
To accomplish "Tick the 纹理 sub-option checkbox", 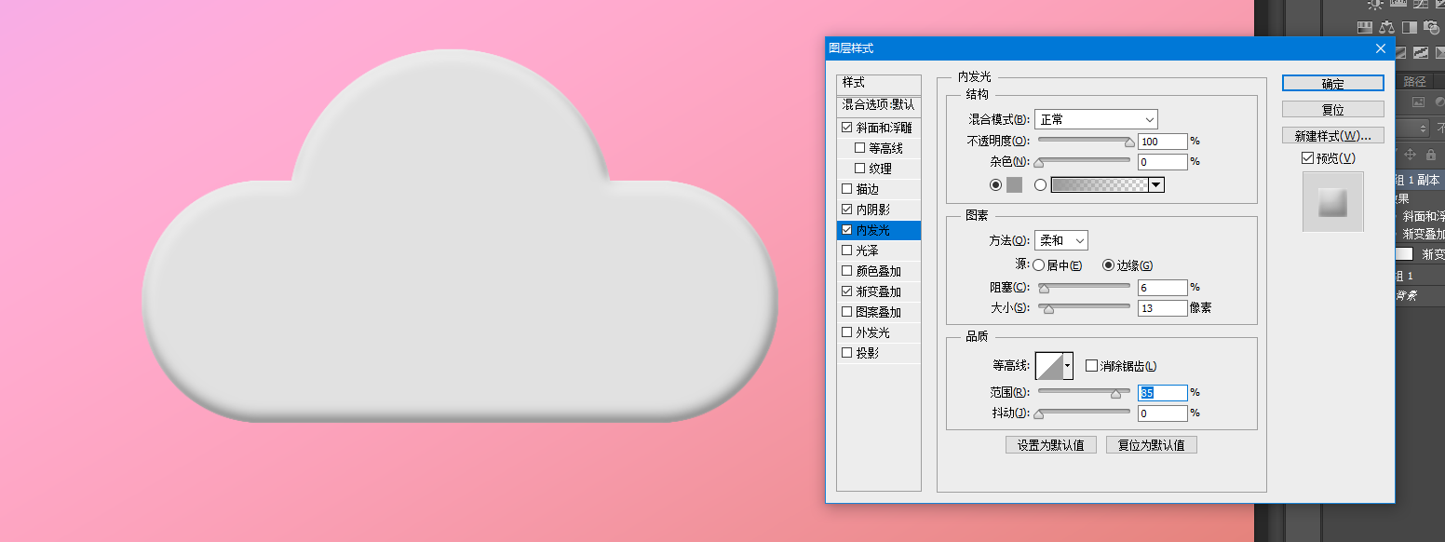I will [x=859, y=169].
